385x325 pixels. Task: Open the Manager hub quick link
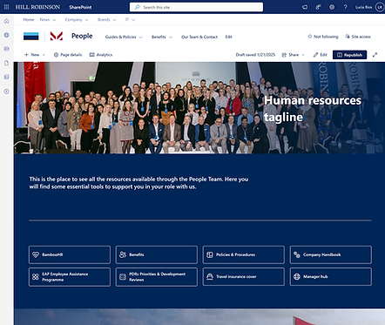331,277
